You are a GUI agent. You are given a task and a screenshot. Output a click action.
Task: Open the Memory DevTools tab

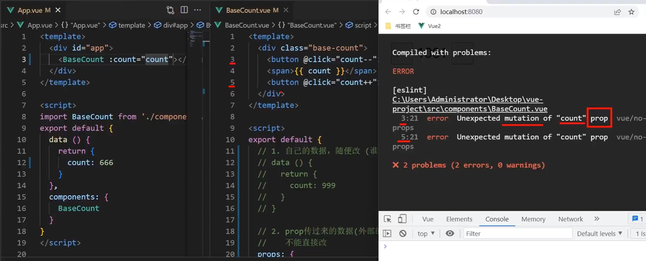(533, 219)
